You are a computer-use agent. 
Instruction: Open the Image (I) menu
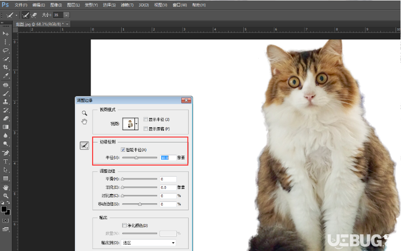pyautogui.click(x=56, y=5)
